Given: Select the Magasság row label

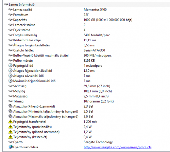Looking at the screenshot, I should [20, 96].
